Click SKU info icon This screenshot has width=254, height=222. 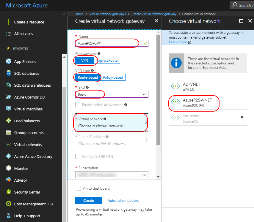(87, 87)
